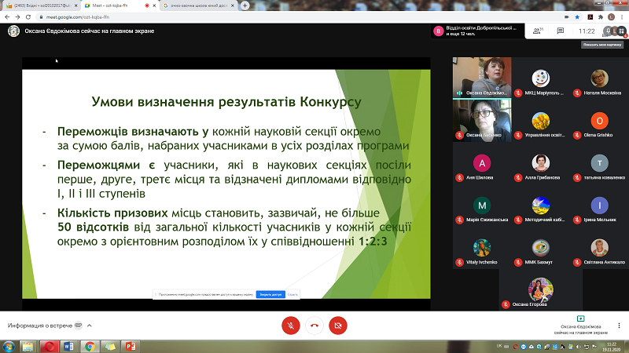Open Word from the Windows taskbar

click(68, 346)
